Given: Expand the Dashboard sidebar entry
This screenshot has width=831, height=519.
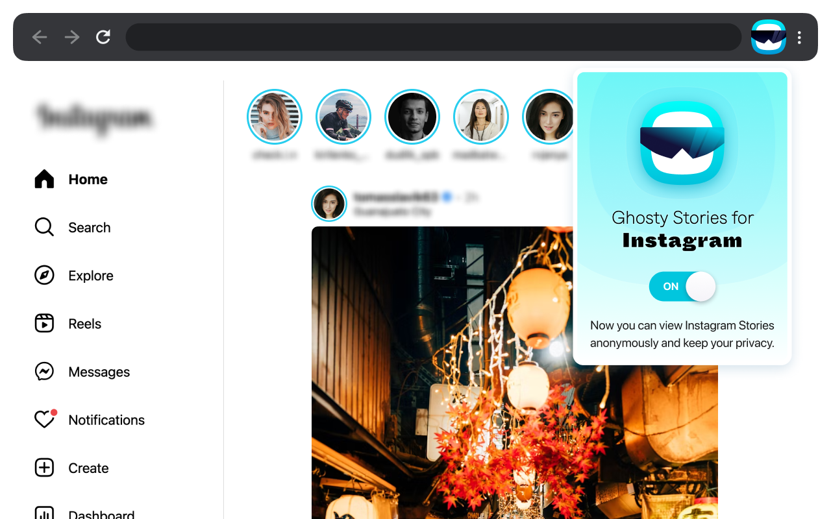Looking at the screenshot, I should click(101, 514).
